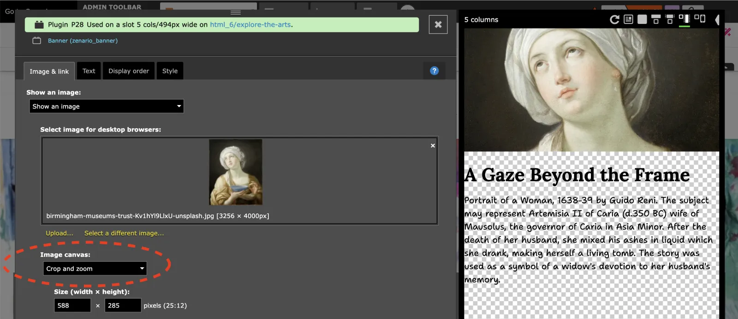Select the highlighted slot-width preview icon
Viewport: 738px width, 319px height.
coord(684,19)
